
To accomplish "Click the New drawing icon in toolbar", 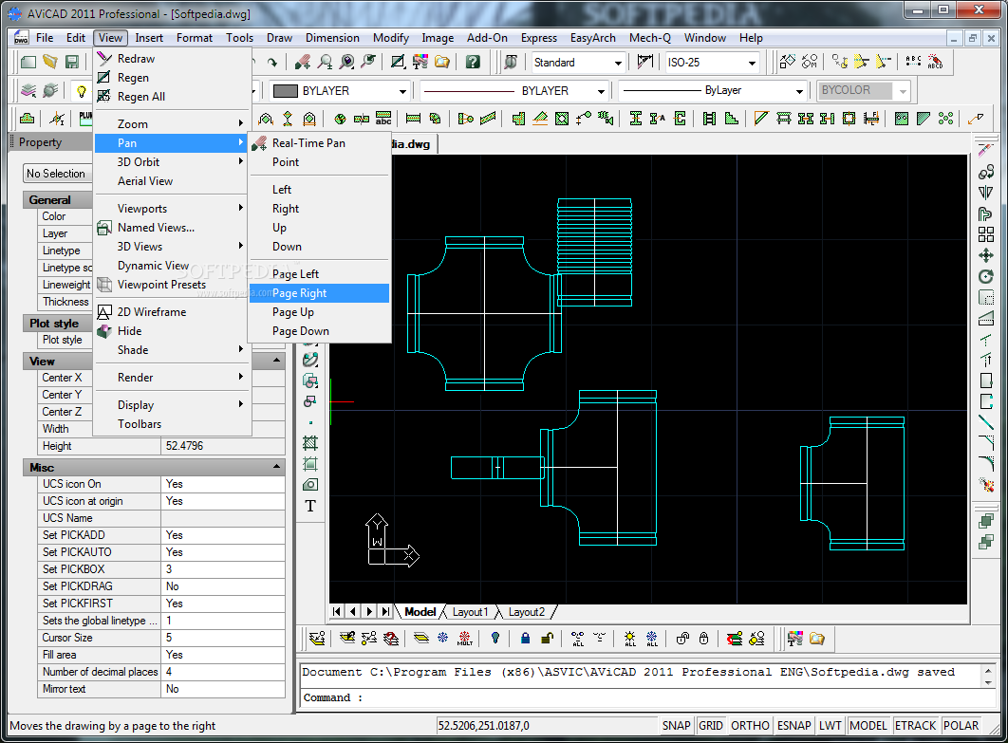I will pos(28,62).
